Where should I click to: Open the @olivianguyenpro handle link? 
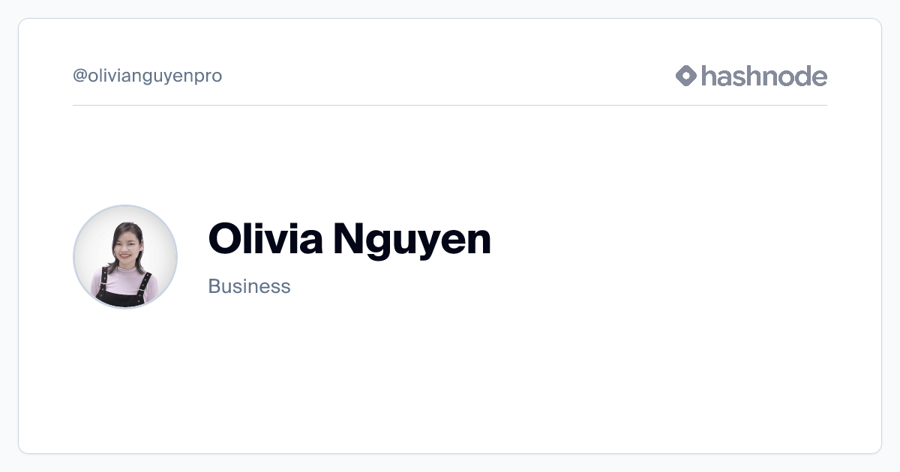point(147,76)
